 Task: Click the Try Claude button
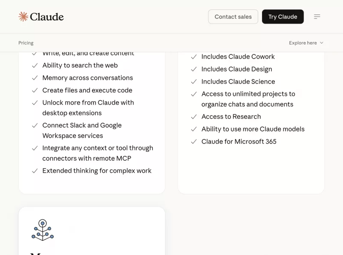tap(283, 17)
